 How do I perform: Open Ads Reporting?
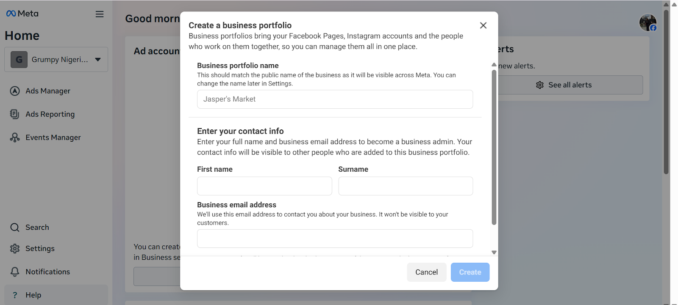pos(50,114)
